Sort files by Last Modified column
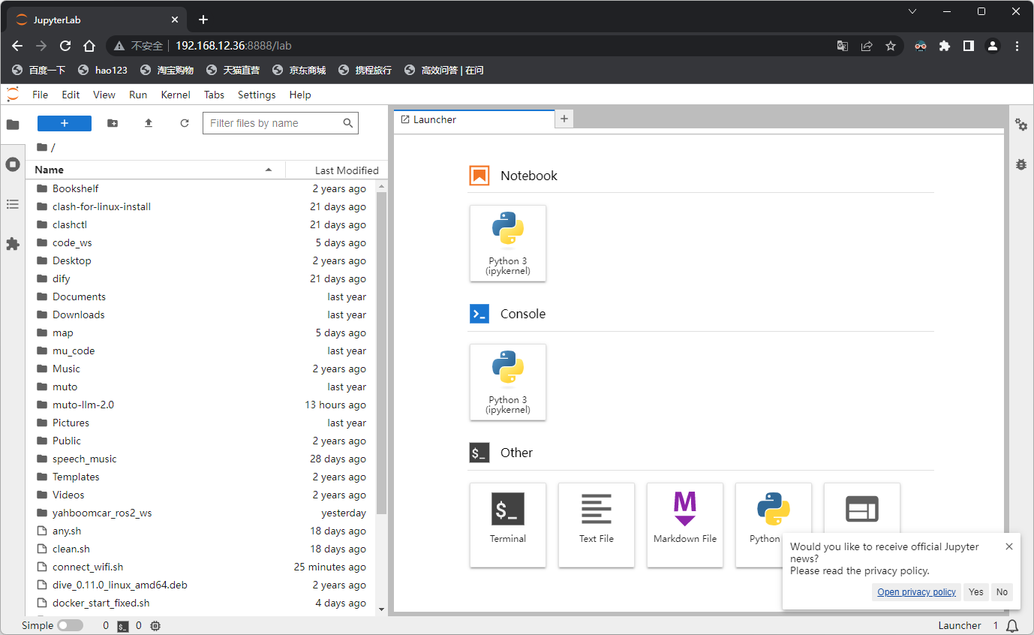This screenshot has width=1034, height=635. (x=336, y=170)
